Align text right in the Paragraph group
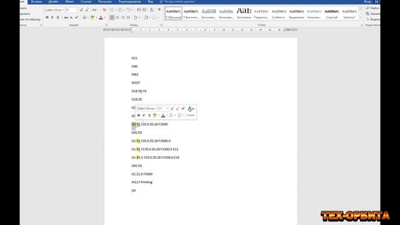The height and width of the screenshot is (225, 400). 122,17
